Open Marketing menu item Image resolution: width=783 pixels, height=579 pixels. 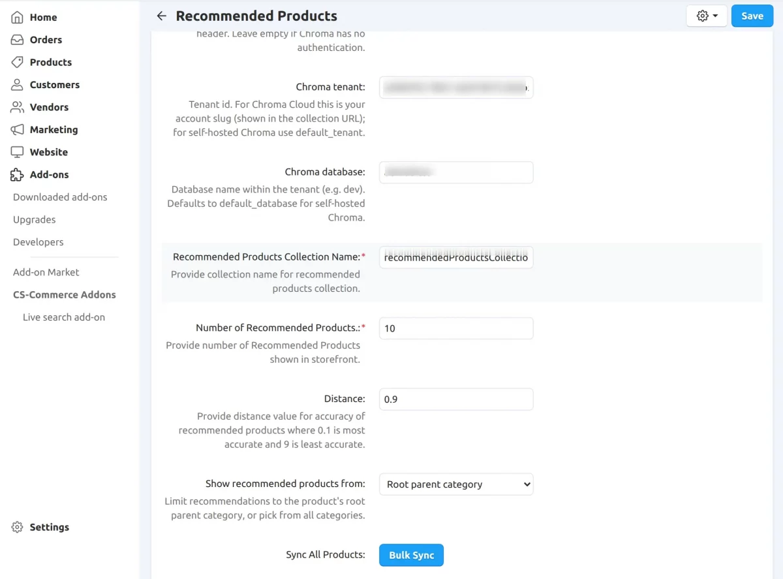54,130
